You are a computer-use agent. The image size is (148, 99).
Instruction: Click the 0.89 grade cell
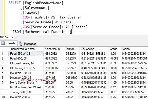pyautogui.click(x=114, y=63)
